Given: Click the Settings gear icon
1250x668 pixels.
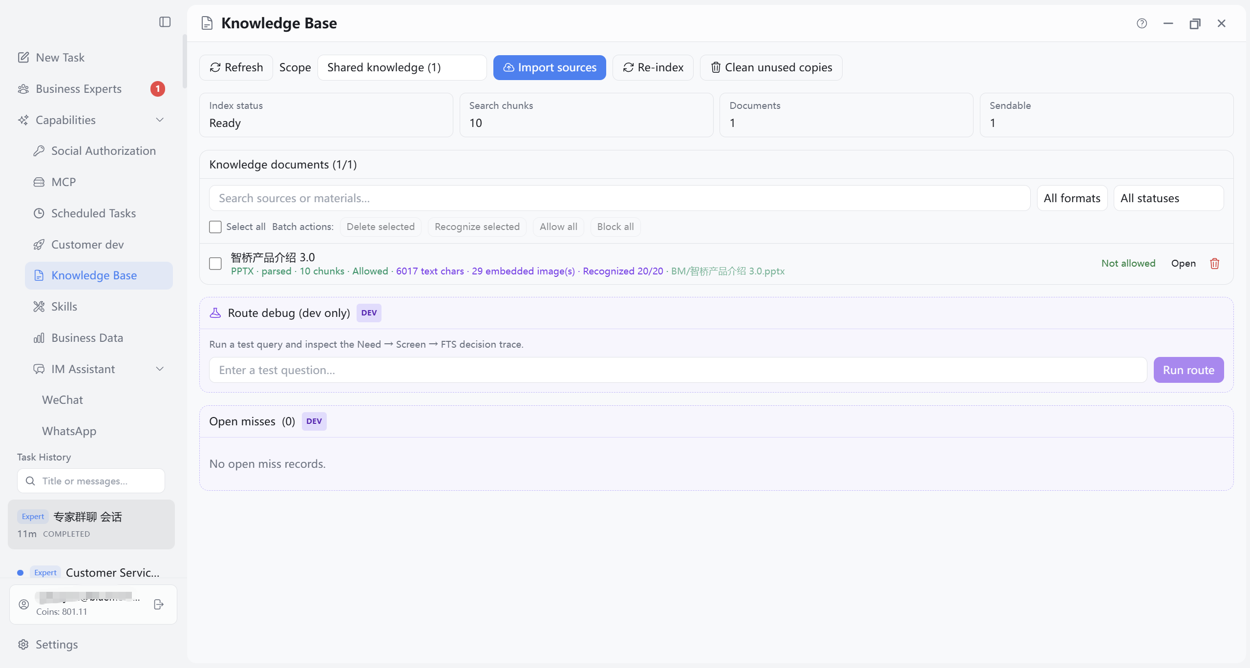Looking at the screenshot, I should [23, 645].
